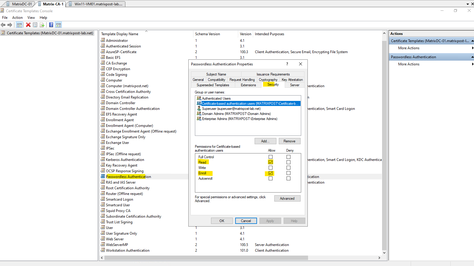The image size is (474, 266).
Task: Click the Administrator template icon
Action: point(103,40)
